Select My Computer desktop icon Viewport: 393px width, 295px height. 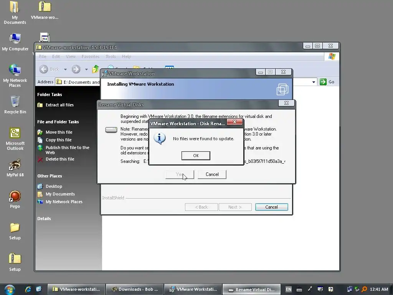click(15, 42)
